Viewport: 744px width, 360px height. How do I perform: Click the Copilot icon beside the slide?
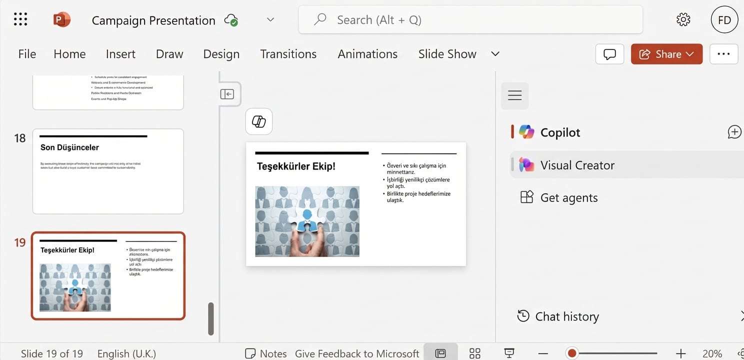(258, 121)
